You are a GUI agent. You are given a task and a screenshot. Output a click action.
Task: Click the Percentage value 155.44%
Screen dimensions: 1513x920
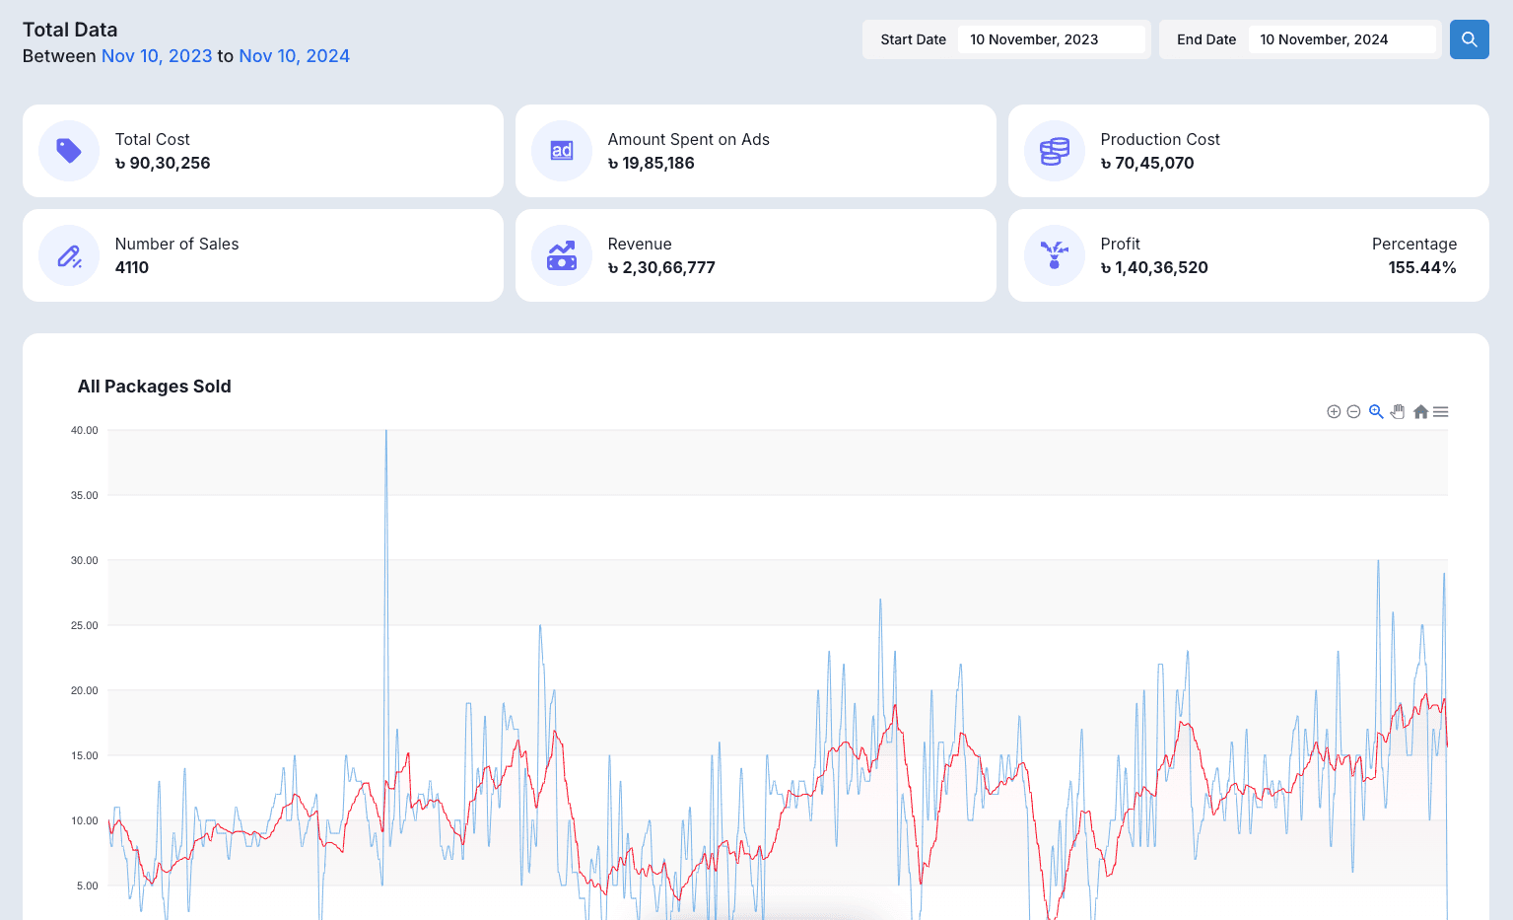[x=1422, y=267]
